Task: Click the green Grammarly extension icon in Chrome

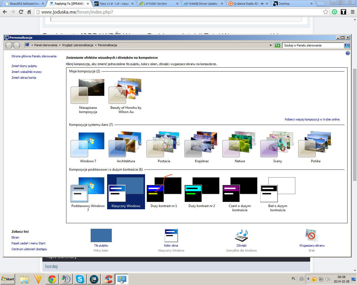Action: coord(335,12)
